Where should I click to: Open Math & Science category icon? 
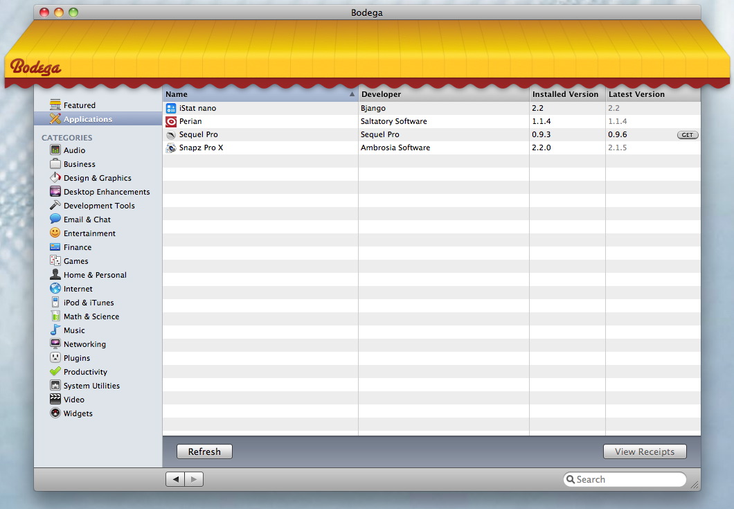pos(55,316)
